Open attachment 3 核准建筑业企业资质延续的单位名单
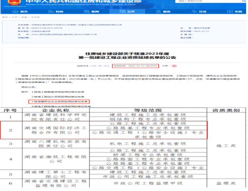The height and width of the screenshot is (191, 248). [x=59, y=101]
